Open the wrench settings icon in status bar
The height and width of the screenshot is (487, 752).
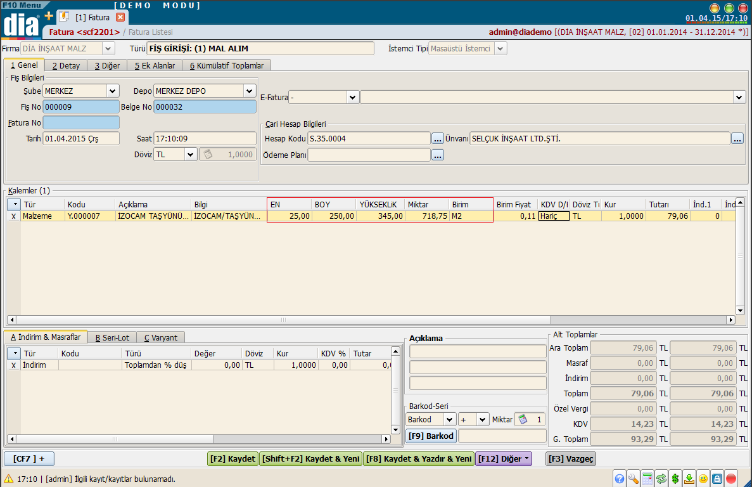(x=633, y=478)
